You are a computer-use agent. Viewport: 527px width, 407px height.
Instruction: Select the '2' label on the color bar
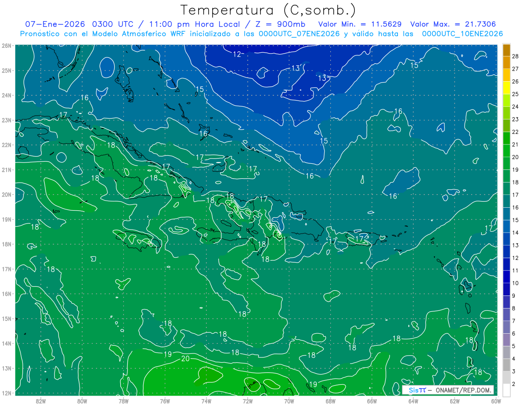tap(514, 384)
